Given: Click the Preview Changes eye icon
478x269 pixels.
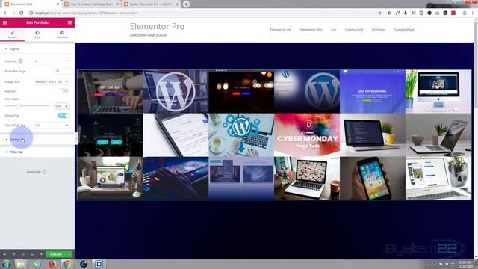Looking at the screenshot, I should 41,254.
